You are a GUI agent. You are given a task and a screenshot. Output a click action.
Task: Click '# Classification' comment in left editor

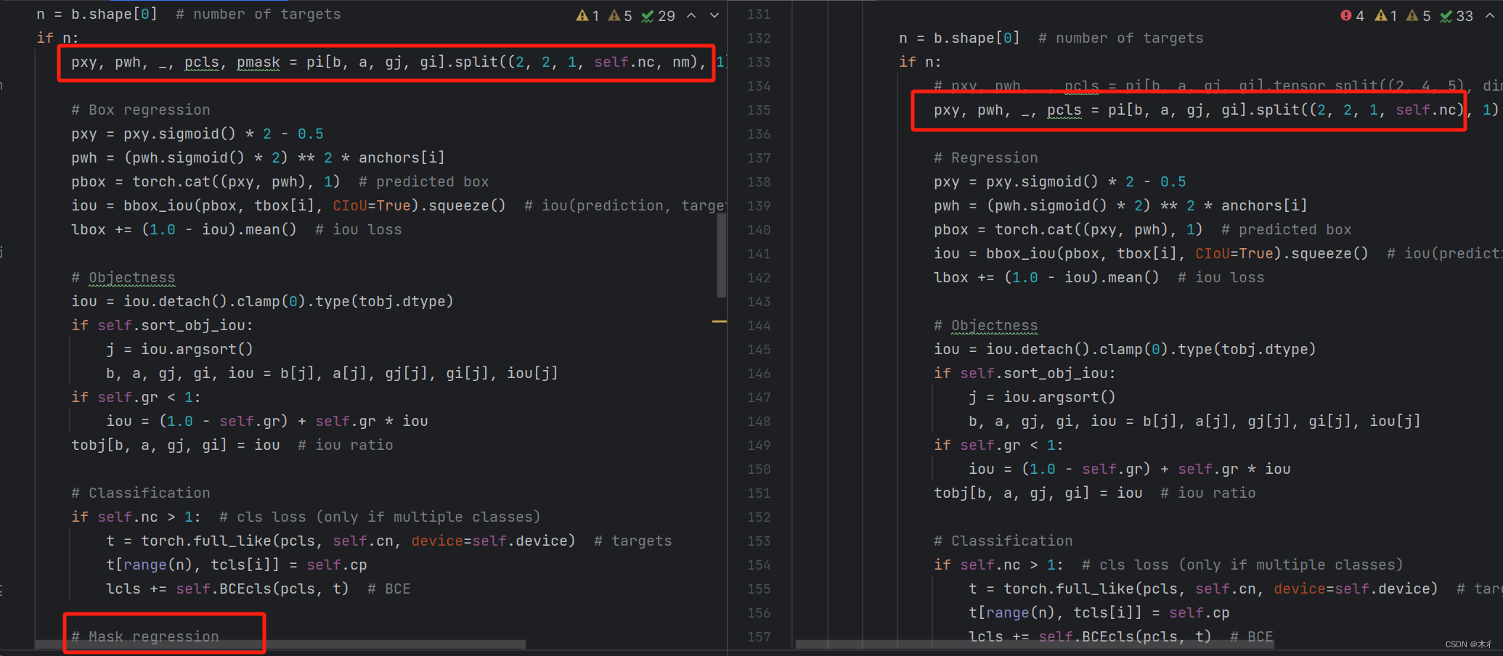click(x=140, y=493)
